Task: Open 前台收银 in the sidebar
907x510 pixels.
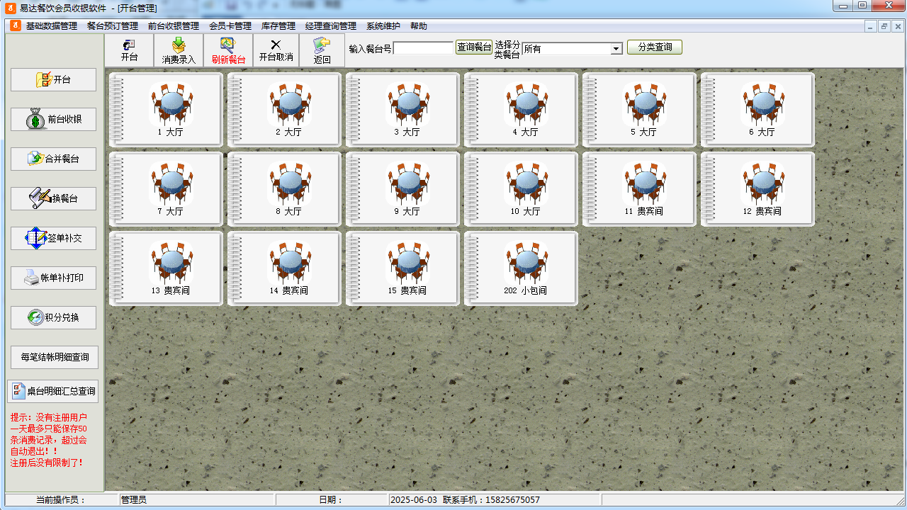Action: 53,120
